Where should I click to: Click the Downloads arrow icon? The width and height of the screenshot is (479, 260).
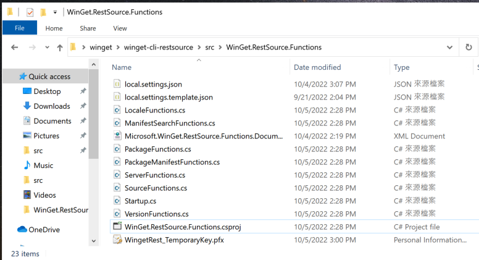tap(27, 106)
